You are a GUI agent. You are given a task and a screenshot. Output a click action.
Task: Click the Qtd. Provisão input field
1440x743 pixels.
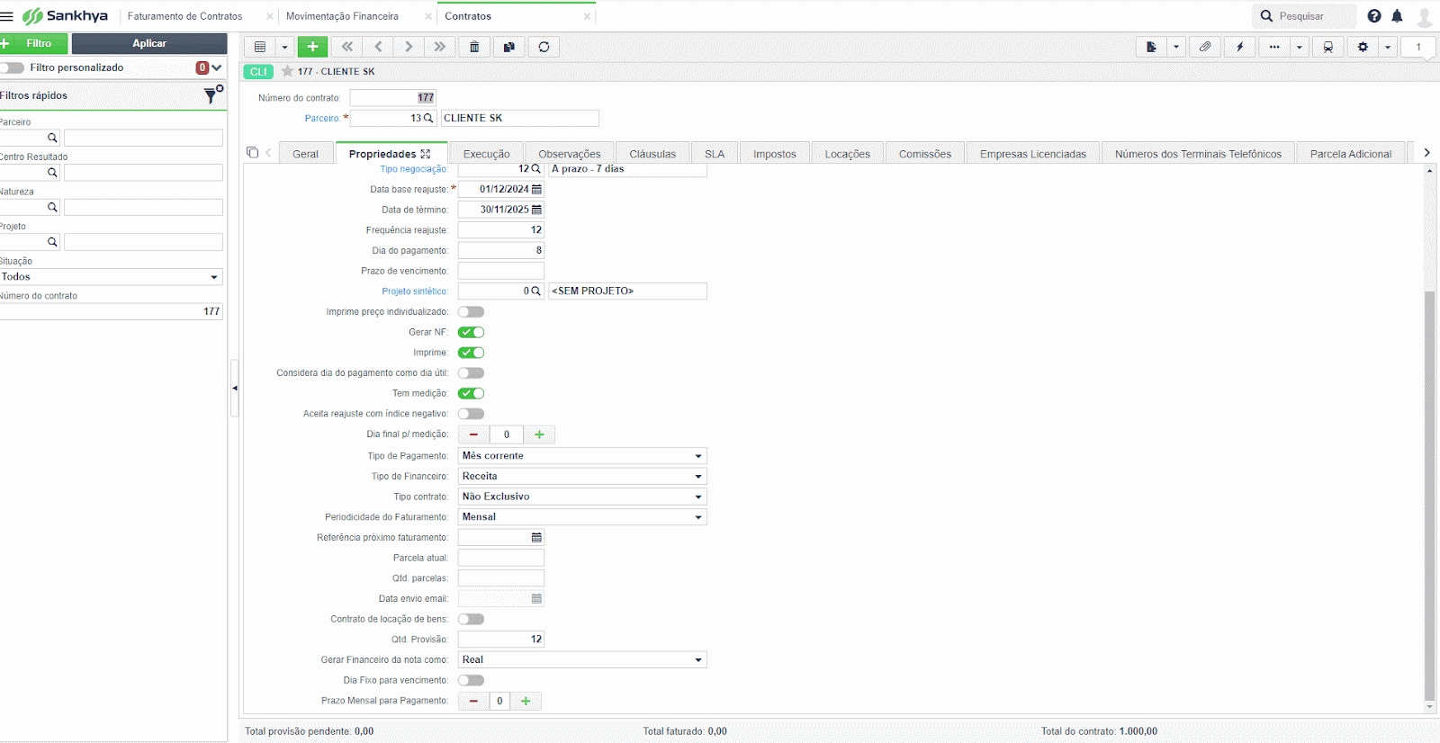pos(501,640)
